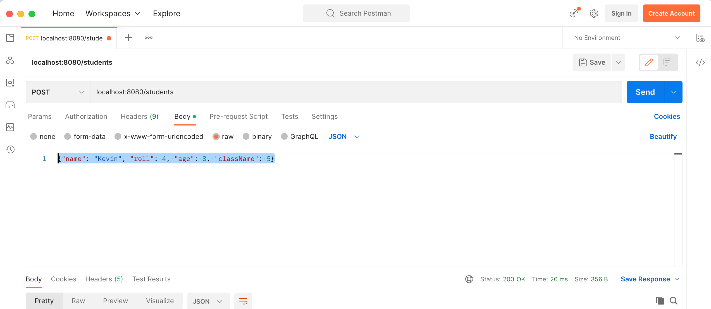The image size is (711, 309).
Task: Open the Pre-request Script tab
Action: coord(238,117)
